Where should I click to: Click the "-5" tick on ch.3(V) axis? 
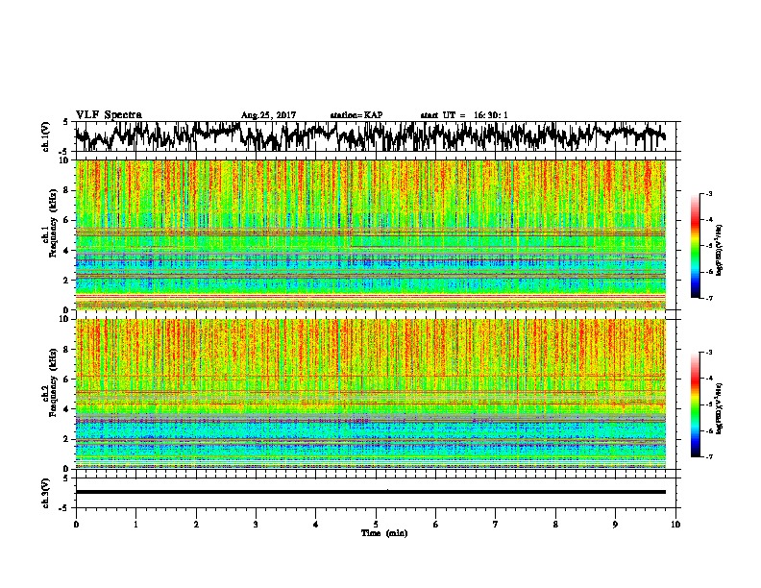tap(64, 508)
